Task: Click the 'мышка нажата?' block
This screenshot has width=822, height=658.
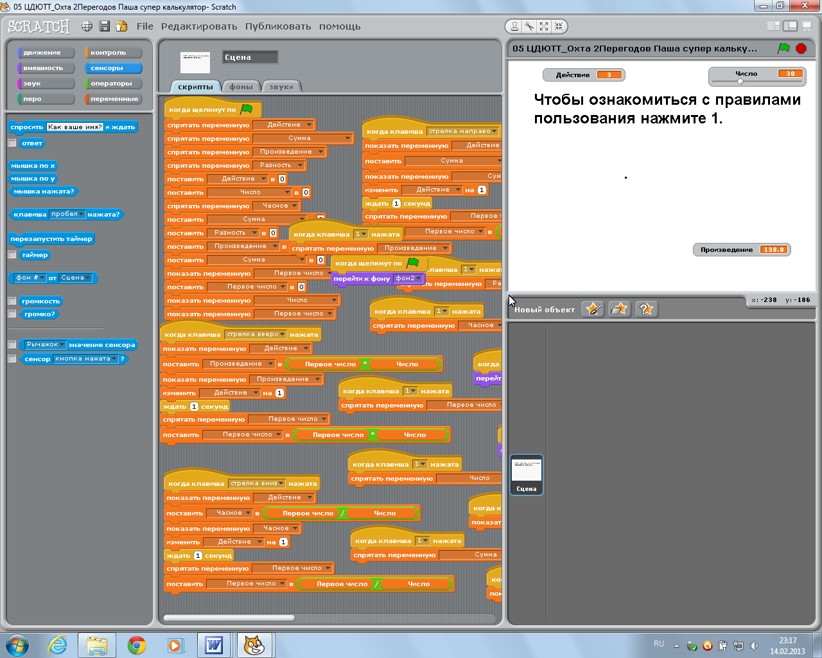Action: pyautogui.click(x=44, y=191)
